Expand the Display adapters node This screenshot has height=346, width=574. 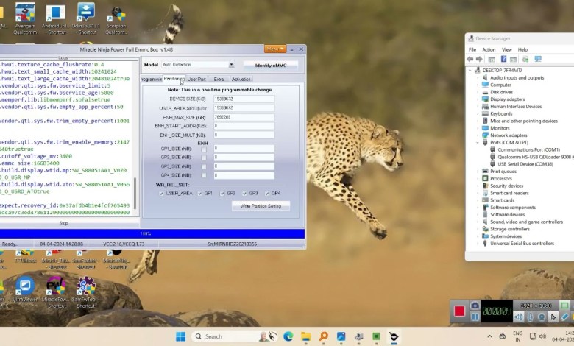(478, 99)
